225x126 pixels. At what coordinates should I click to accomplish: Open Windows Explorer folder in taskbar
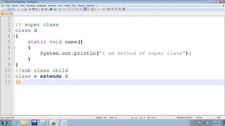(x=25, y=123)
